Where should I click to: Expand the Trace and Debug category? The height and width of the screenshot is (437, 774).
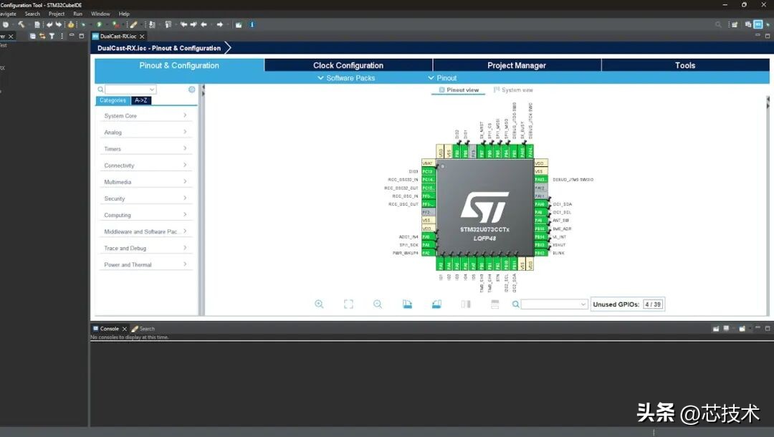tap(145, 248)
